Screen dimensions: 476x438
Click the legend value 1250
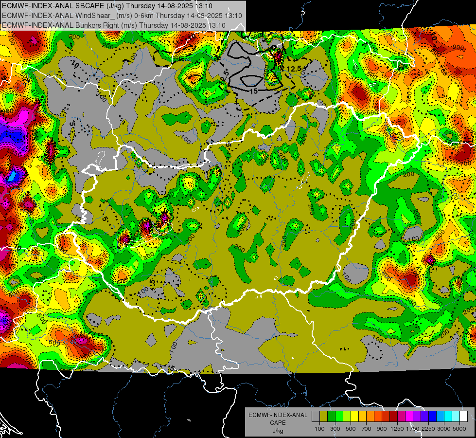coord(397,429)
